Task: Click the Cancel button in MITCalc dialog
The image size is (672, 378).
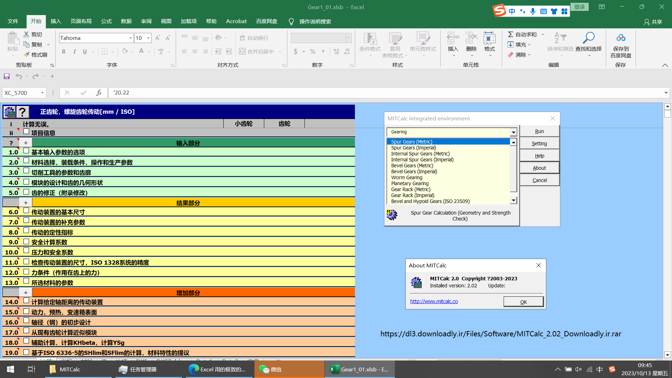Action: point(539,180)
